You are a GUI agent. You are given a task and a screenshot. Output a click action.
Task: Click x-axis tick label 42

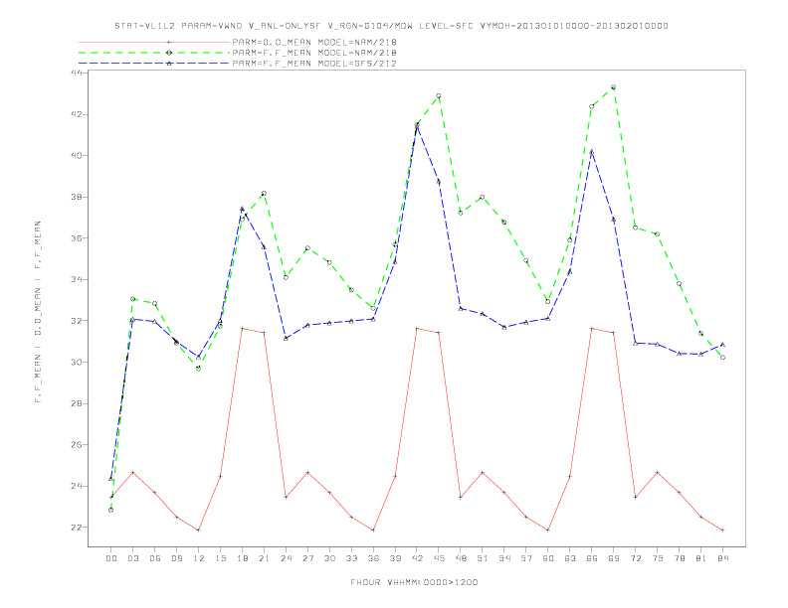click(x=417, y=558)
